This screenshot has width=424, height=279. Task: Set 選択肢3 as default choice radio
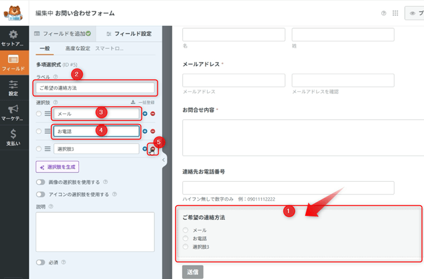(x=39, y=148)
